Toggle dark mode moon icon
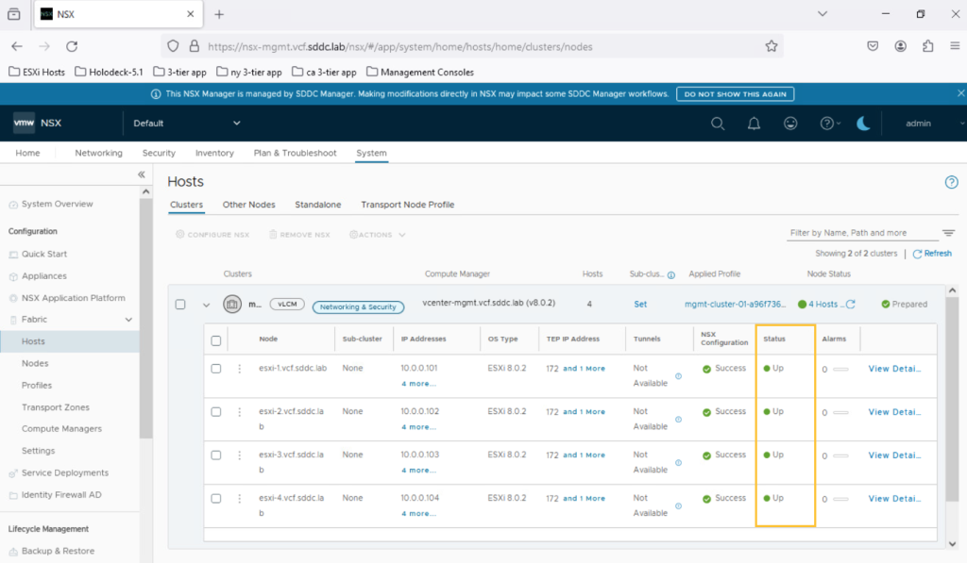967x563 pixels. click(x=863, y=124)
